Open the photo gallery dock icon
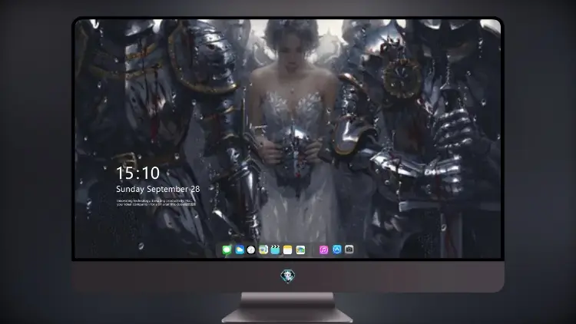 (300, 250)
